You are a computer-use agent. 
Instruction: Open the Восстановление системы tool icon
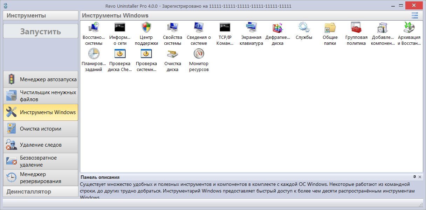tap(94, 27)
